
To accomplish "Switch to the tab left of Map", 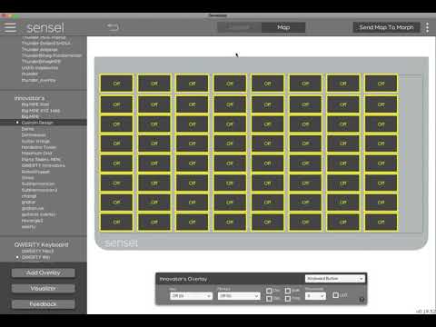I will click(x=240, y=27).
